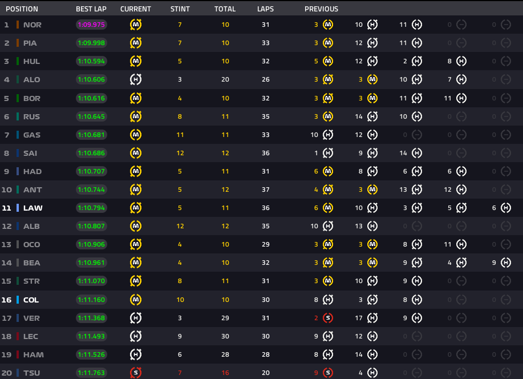Select Sainz's 14-lap previous hard tyre icon

417,153
